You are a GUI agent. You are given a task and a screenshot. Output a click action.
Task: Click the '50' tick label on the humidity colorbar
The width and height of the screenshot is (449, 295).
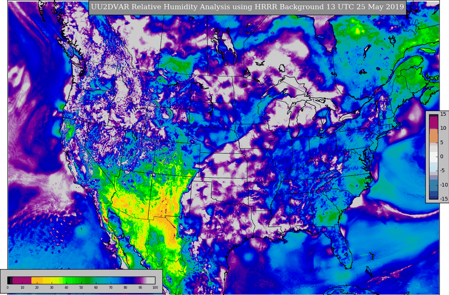(81, 287)
